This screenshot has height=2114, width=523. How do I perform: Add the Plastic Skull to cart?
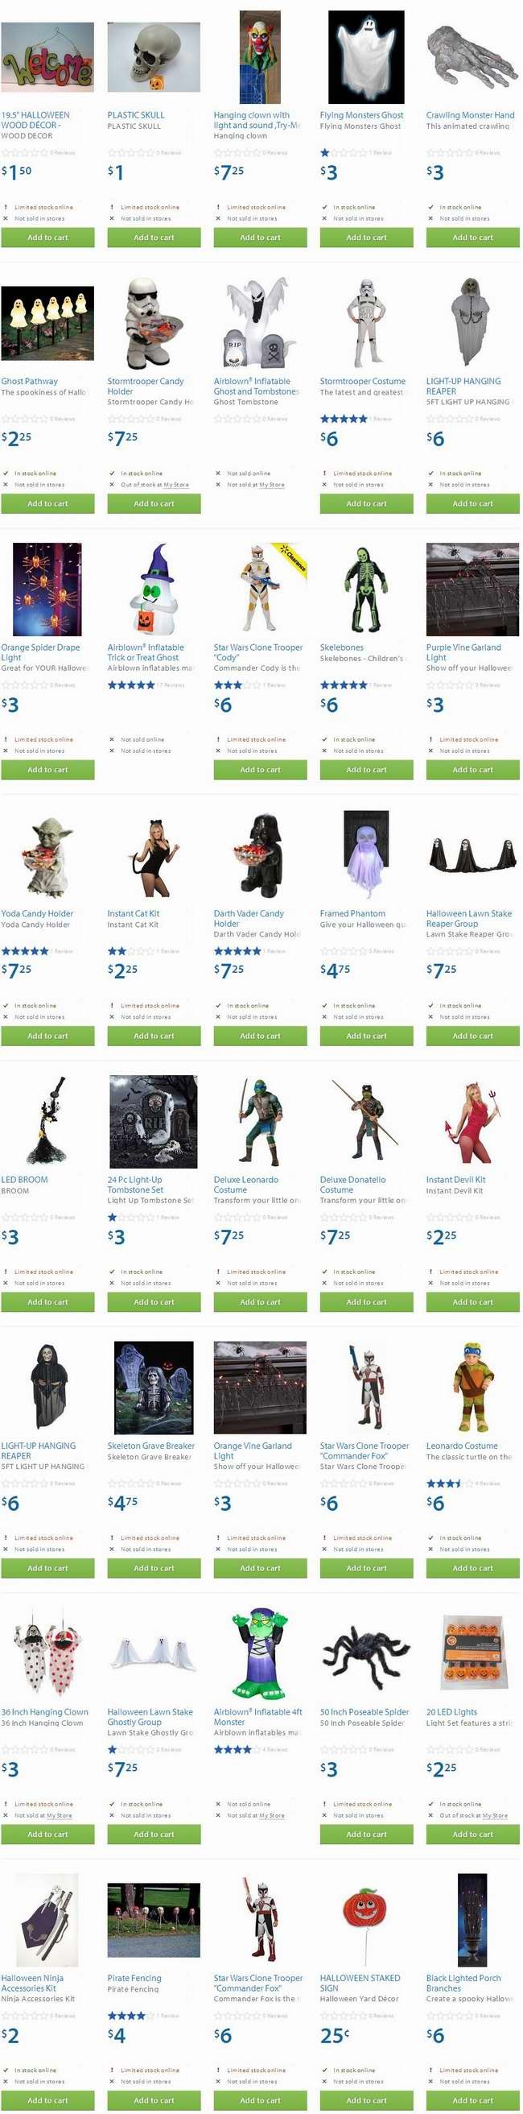pyautogui.click(x=154, y=237)
